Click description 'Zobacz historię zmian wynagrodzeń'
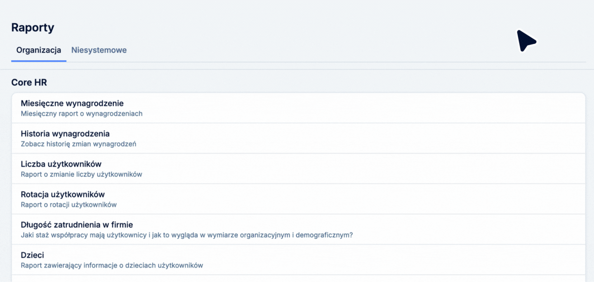Image resolution: width=594 pixels, height=282 pixels. [x=78, y=144]
